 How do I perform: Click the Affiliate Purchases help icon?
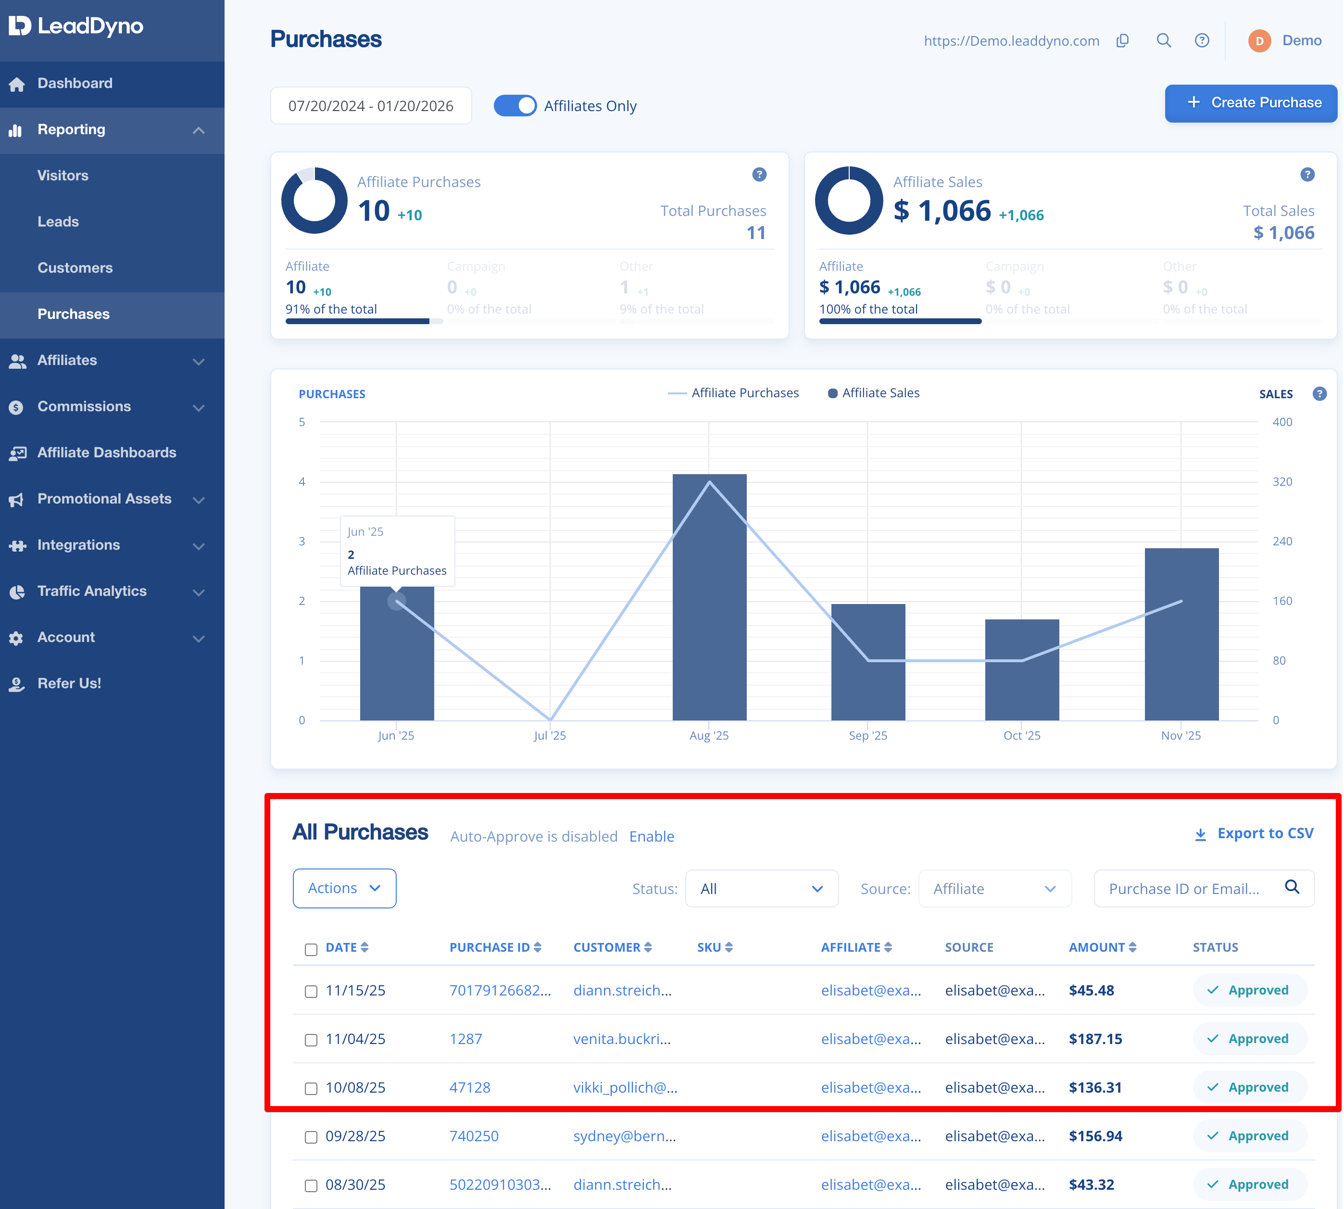click(759, 174)
